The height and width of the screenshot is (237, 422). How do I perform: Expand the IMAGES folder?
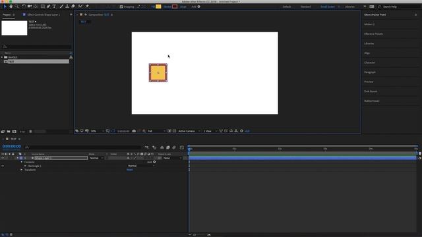(x=2, y=57)
